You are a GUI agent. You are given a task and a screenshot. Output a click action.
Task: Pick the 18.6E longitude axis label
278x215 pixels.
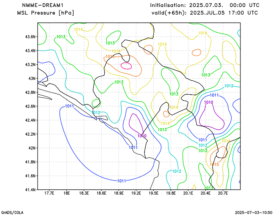pos(101,193)
